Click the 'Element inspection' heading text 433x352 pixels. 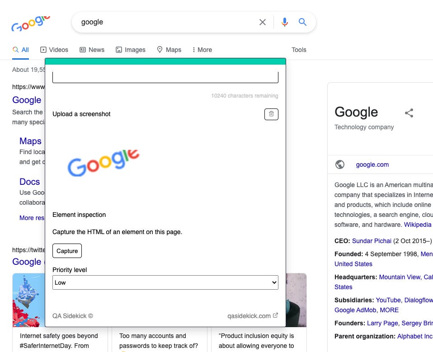[79, 215]
